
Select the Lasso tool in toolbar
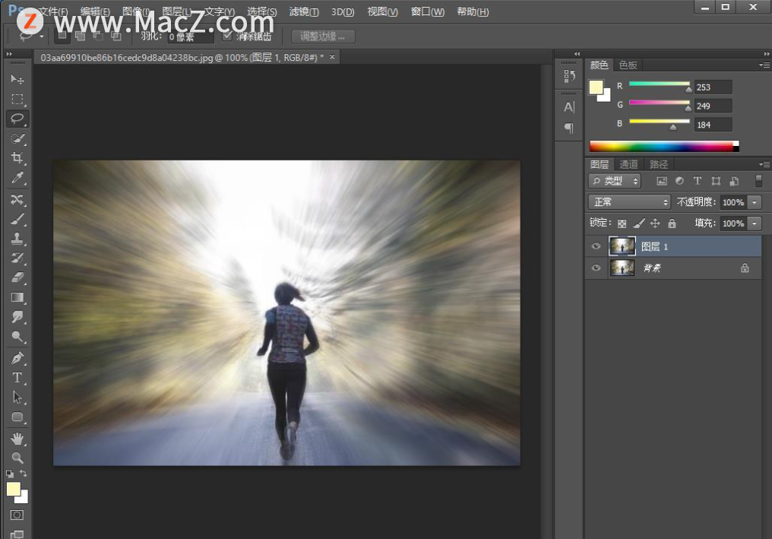coord(17,119)
